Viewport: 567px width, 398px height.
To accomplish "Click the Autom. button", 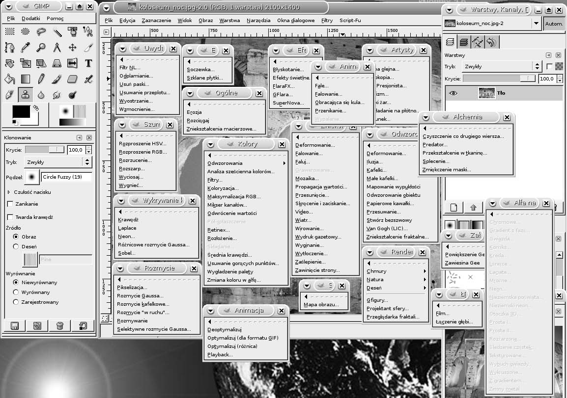I will [x=554, y=24].
